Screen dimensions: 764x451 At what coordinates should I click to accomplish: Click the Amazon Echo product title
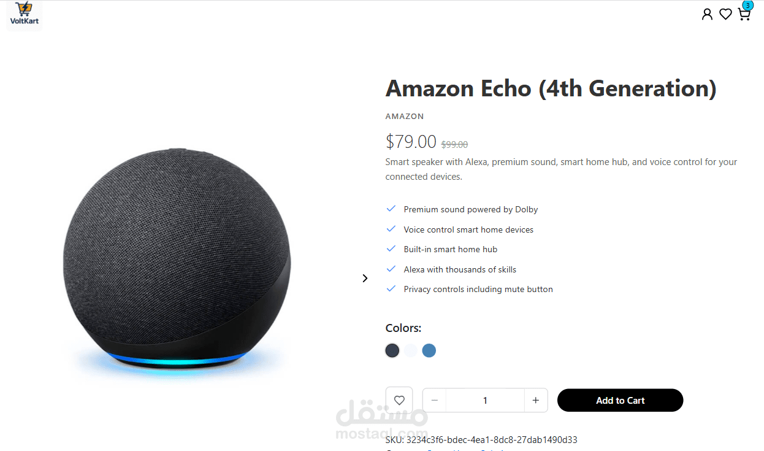[551, 88]
